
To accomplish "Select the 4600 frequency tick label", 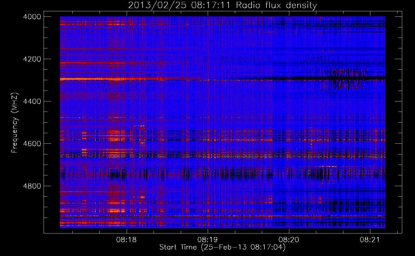I will click(x=32, y=144).
